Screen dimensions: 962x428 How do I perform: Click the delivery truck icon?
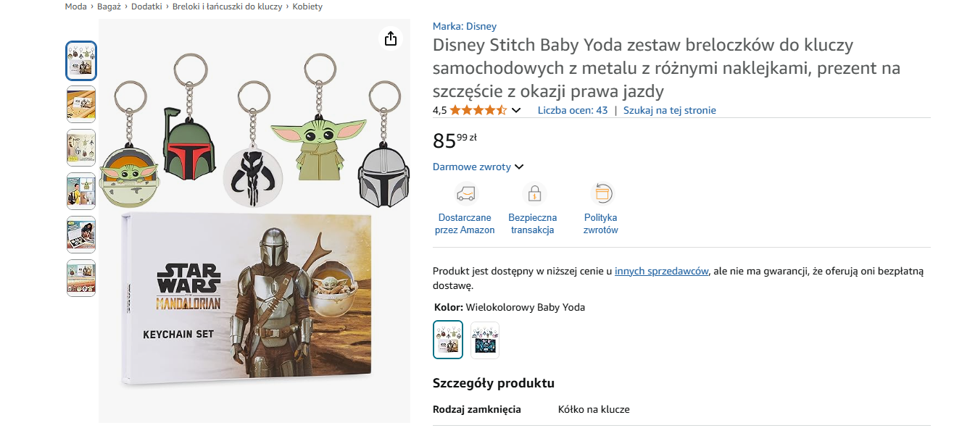465,193
